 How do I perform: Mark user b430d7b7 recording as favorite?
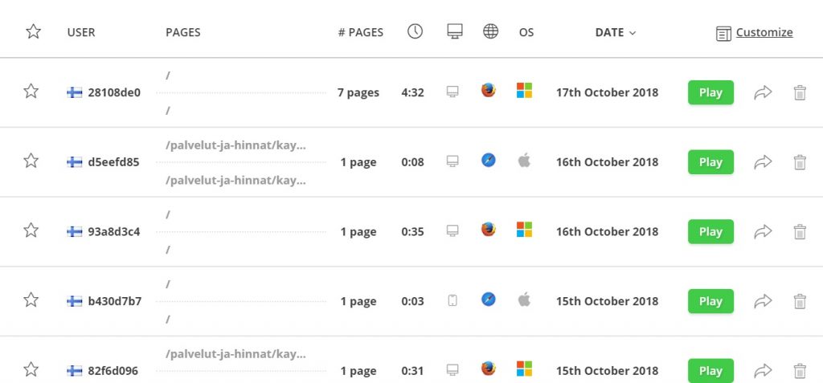coord(31,300)
